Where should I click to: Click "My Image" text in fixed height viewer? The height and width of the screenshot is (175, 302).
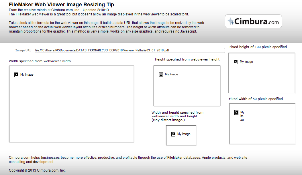246,62
